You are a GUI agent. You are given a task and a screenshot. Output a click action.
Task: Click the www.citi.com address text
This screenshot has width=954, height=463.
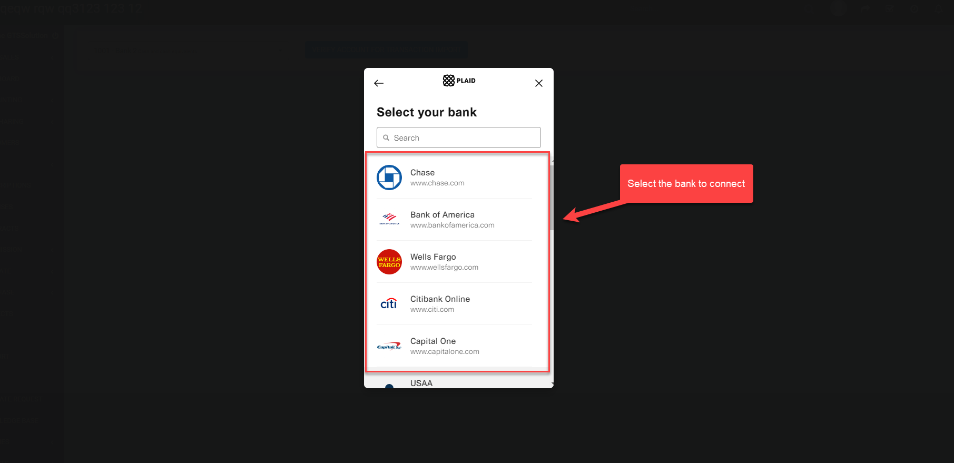(432, 310)
